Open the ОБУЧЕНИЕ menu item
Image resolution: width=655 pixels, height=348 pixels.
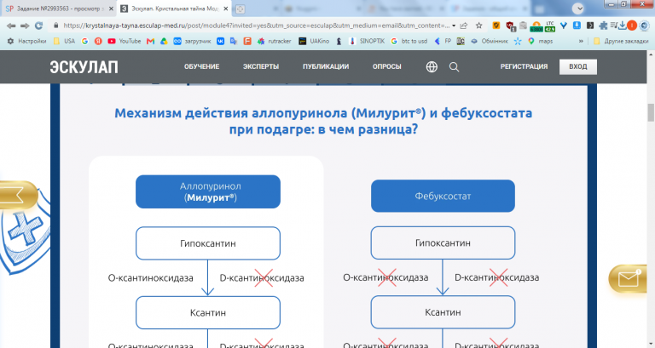pos(202,66)
